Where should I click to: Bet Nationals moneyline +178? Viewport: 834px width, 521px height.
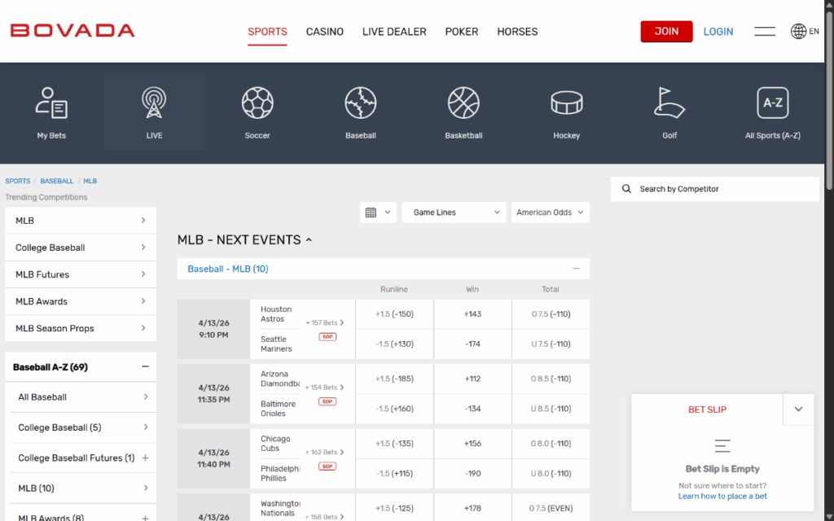(472, 508)
